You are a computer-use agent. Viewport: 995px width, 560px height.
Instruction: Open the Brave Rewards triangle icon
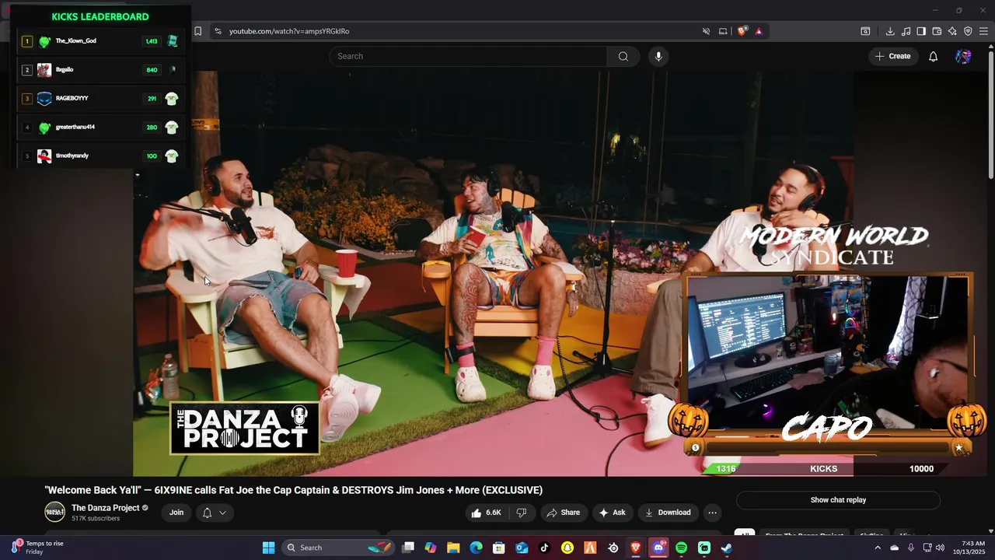759,31
